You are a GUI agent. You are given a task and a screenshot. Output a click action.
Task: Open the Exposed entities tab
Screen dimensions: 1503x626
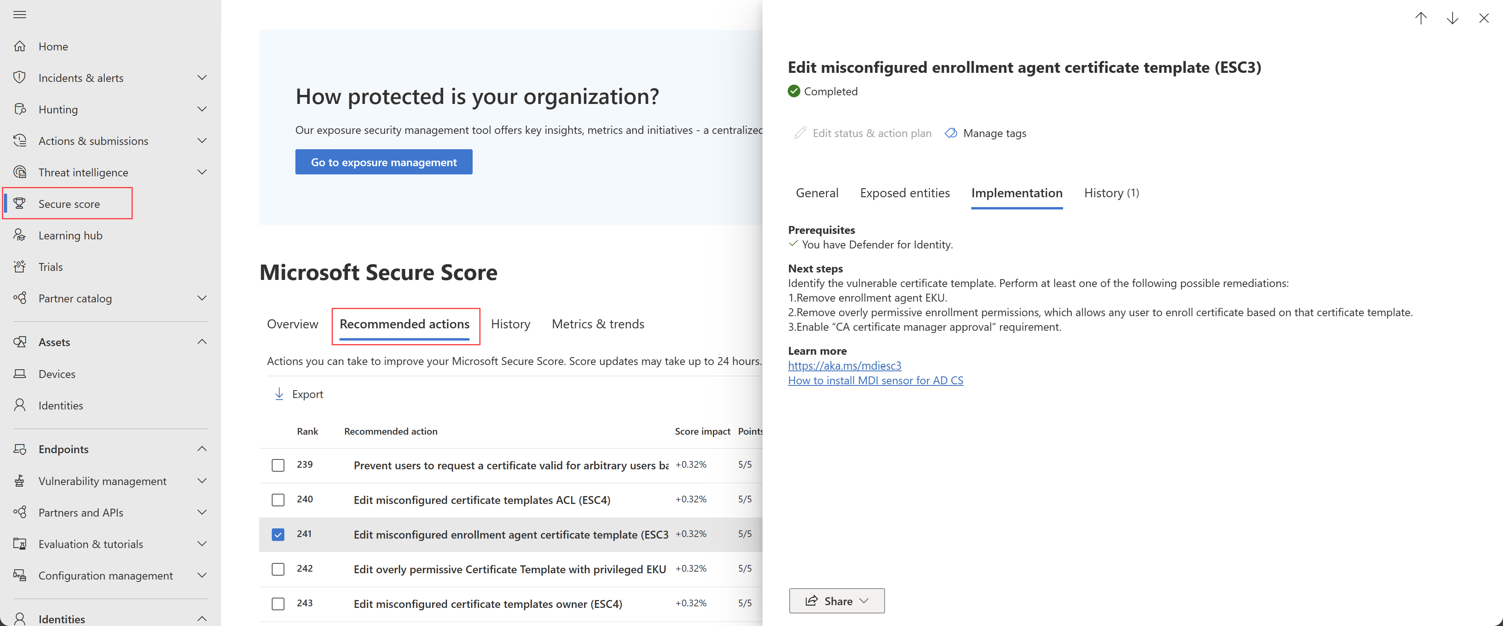pyautogui.click(x=904, y=193)
